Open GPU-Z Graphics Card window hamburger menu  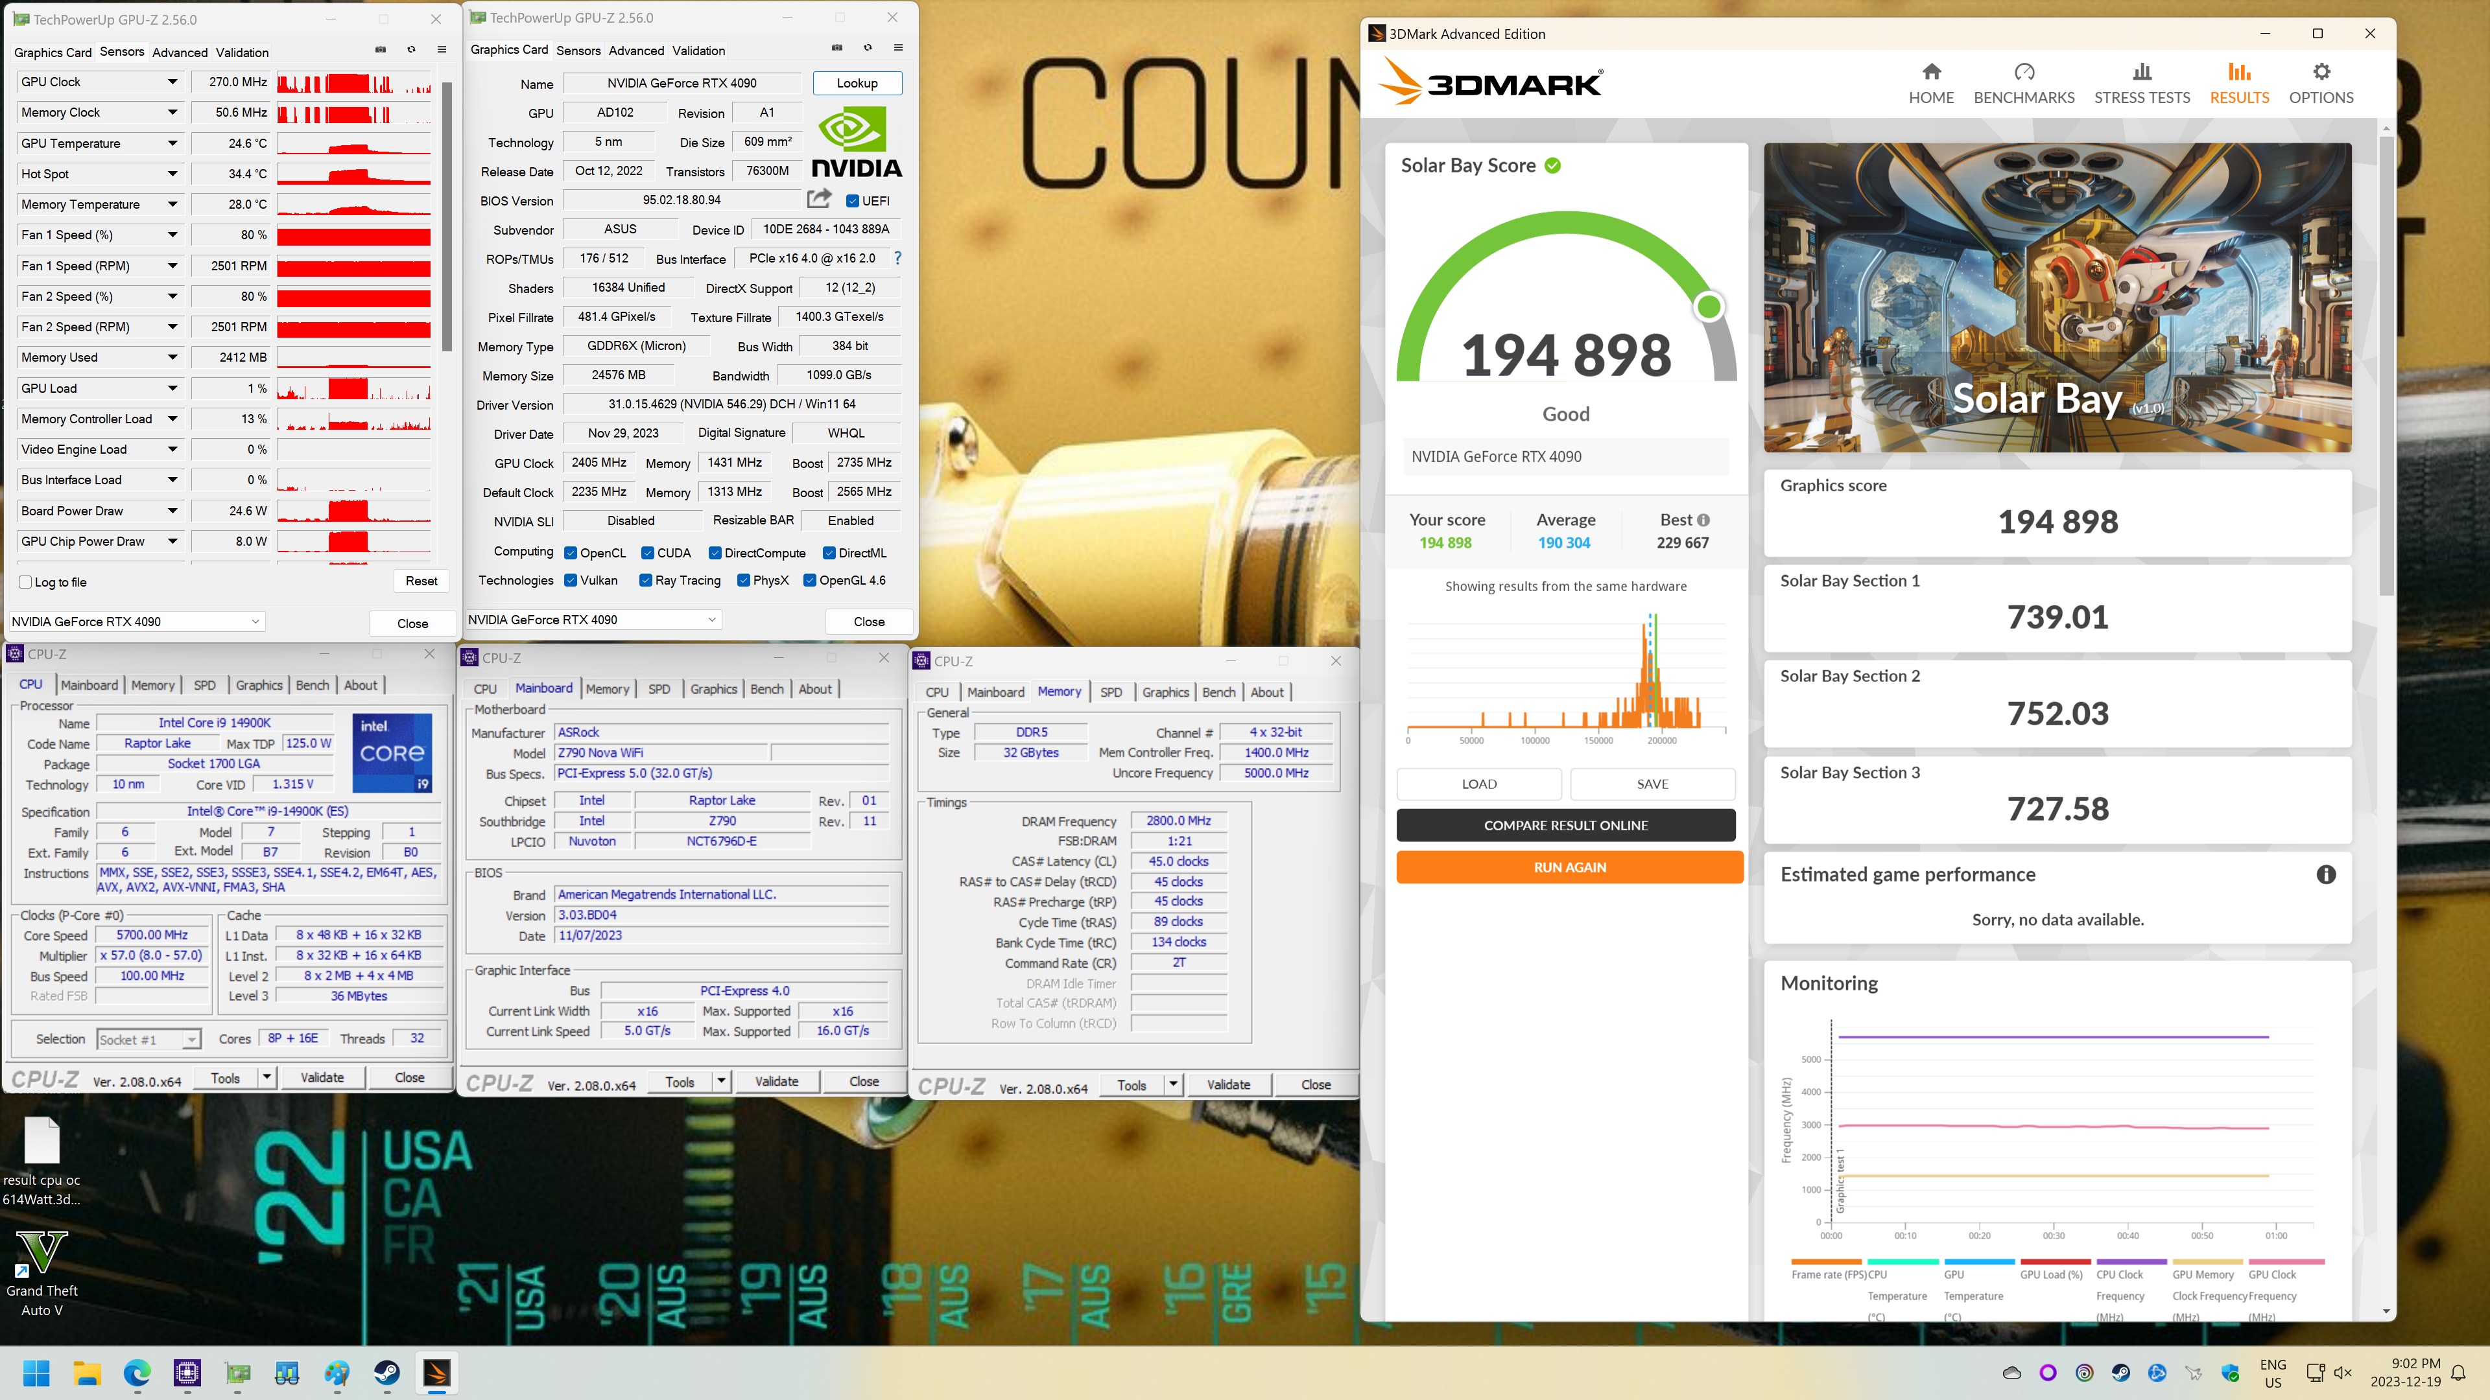point(898,47)
